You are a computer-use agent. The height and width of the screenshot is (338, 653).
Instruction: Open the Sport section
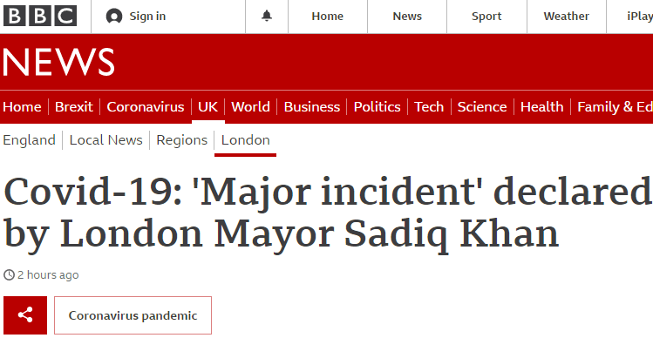tap(486, 17)
